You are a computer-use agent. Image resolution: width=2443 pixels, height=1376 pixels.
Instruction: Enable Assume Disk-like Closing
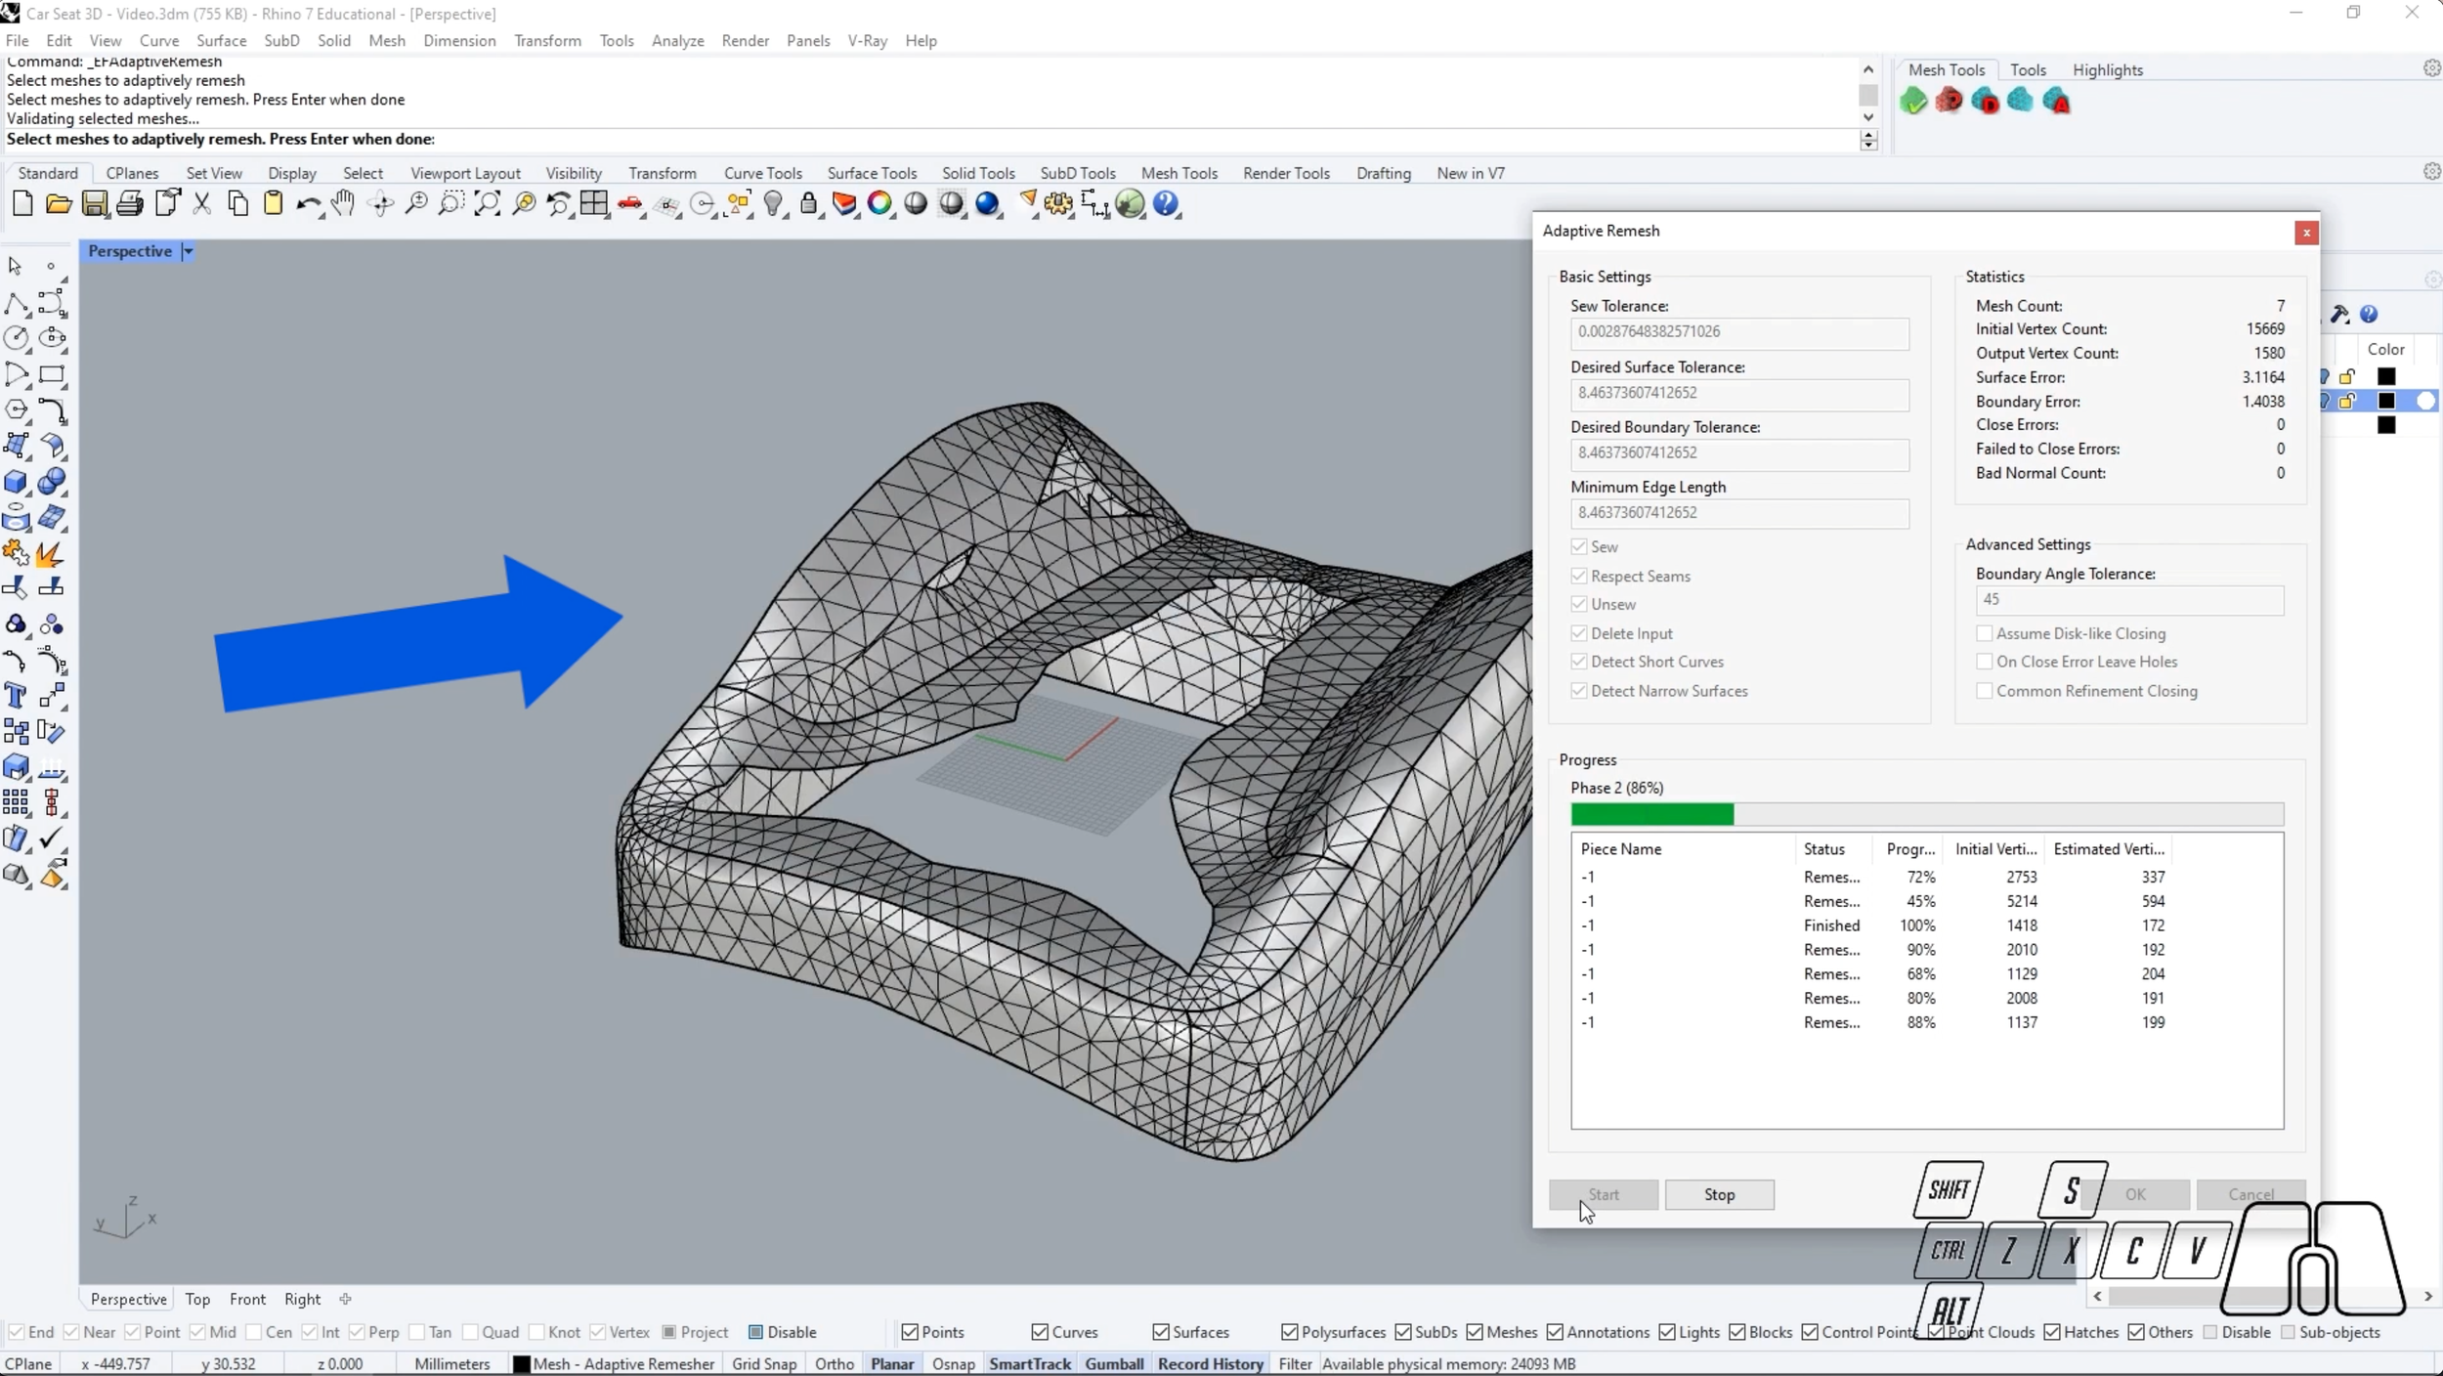point(1985,633)
